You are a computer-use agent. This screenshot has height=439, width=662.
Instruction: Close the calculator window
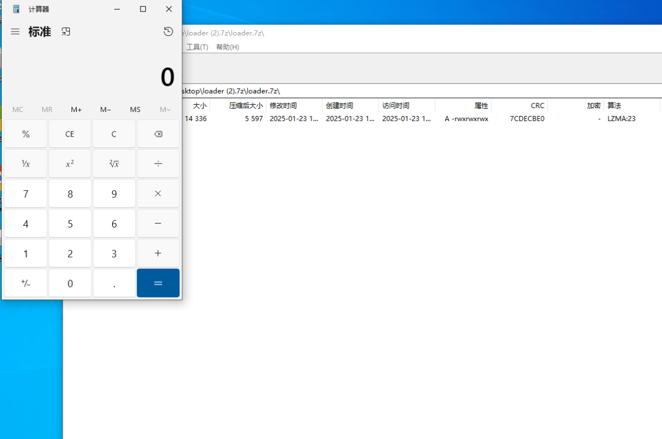[169, 9]
